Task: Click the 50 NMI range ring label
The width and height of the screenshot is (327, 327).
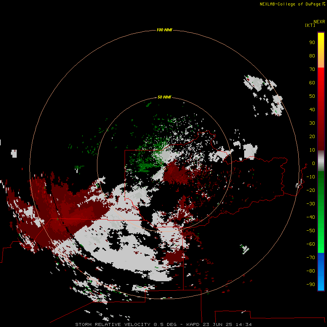Action: point(164,97)
